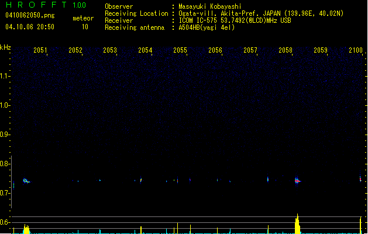Click the echo streak between 2057 and 2058
Screen dimensions: 368x234
pos(268,180)
